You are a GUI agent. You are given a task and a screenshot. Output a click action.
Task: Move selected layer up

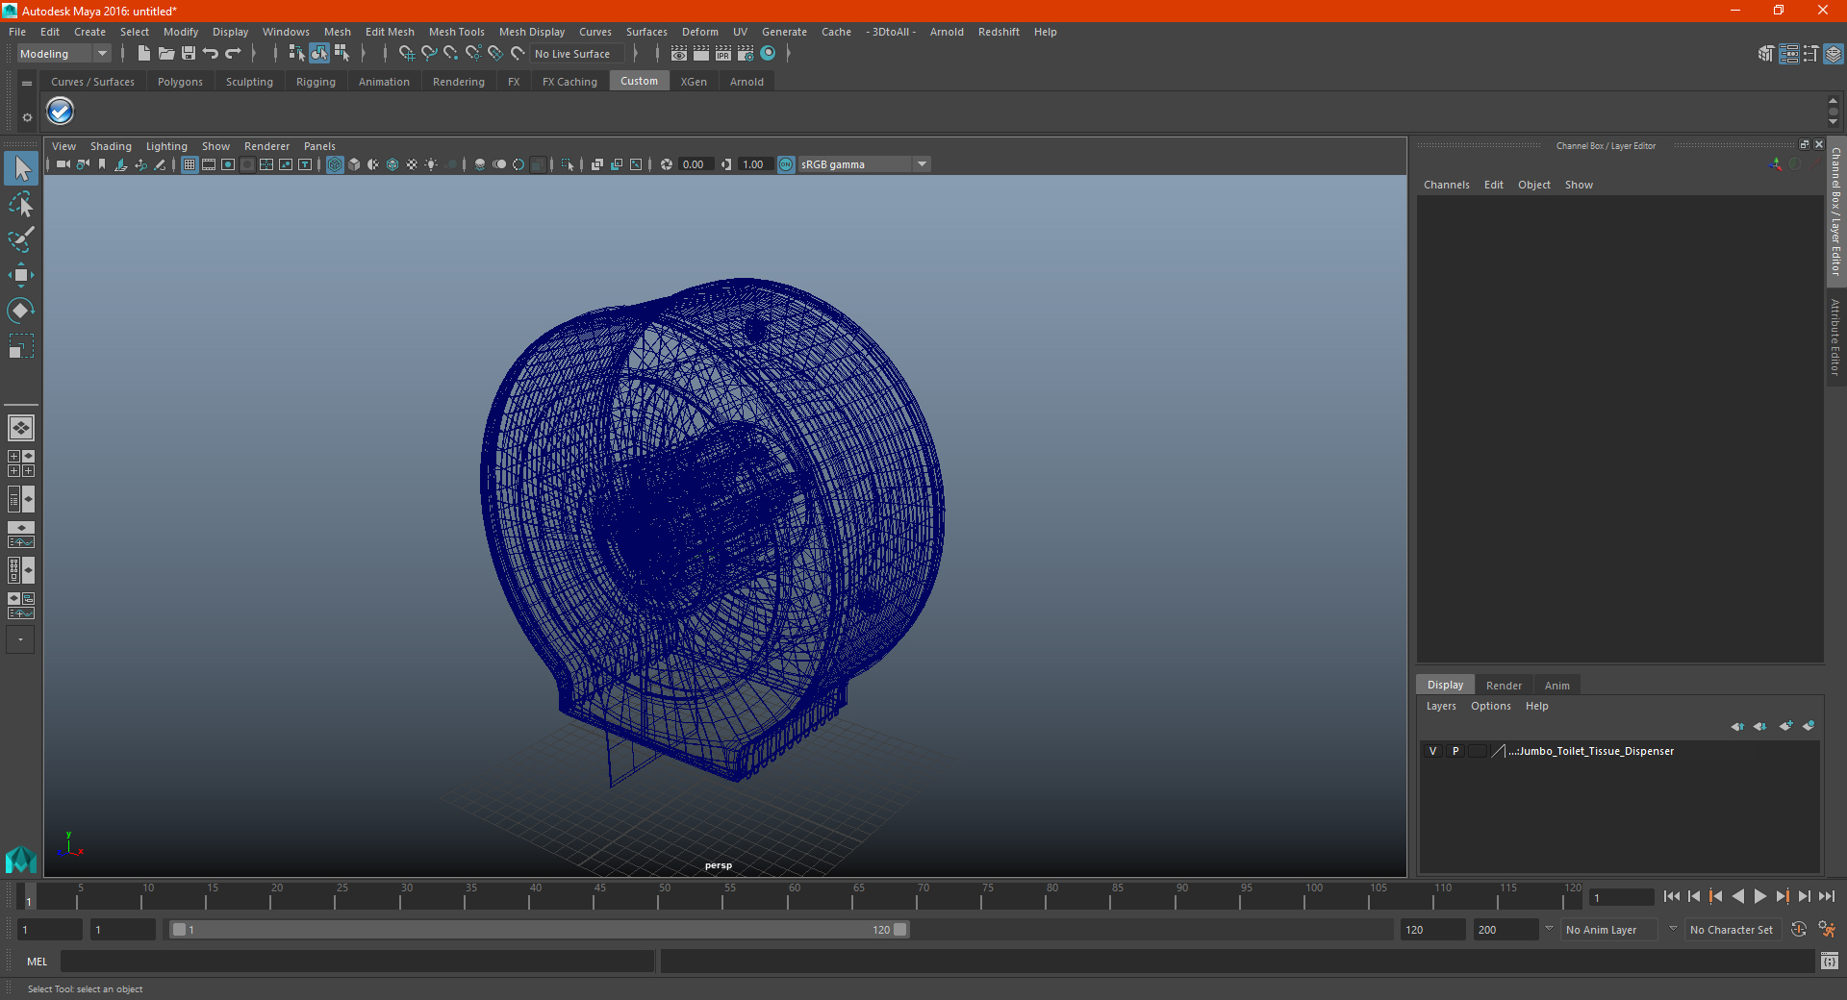point(1737,726)
